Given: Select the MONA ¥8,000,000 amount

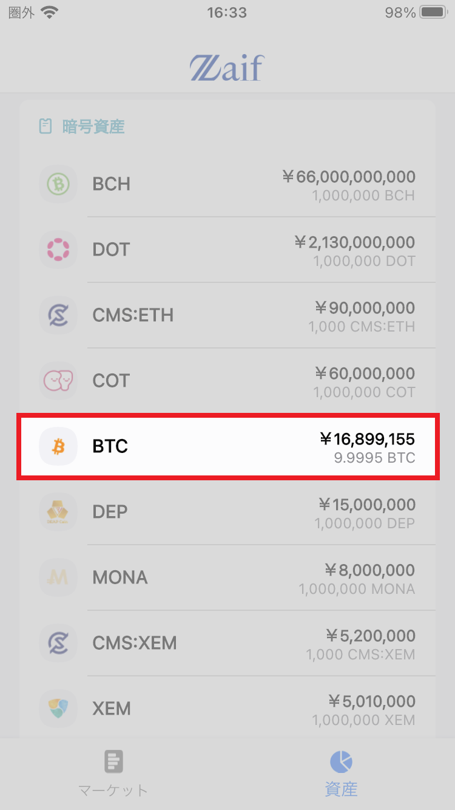Looking at the screenshot, I should tap(369, 570).
